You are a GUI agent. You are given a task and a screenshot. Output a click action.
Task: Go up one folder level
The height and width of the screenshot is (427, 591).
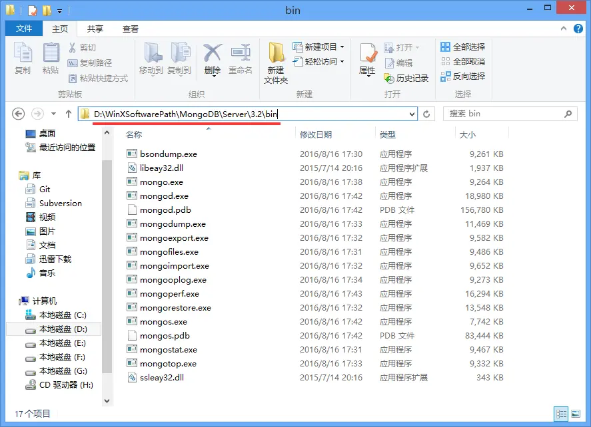point(69,114)
